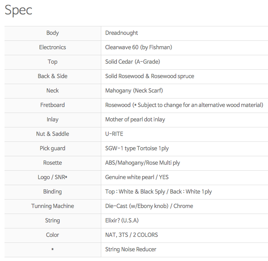The height and width of the screenshot is (261, 268).
Task: Click the Fretboard row label
Action: click(x=53, y=105)
